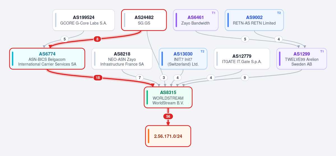Select the AS8315 WORLDSTREAM node
The width and height of the screenshot is (336, 156).
[168, 97]
